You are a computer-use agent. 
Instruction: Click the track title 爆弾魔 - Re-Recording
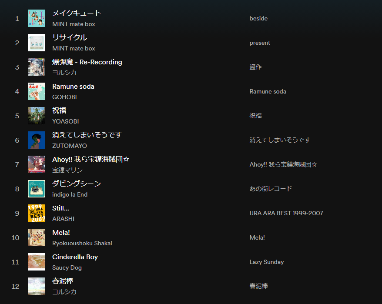tap(87, 62)
